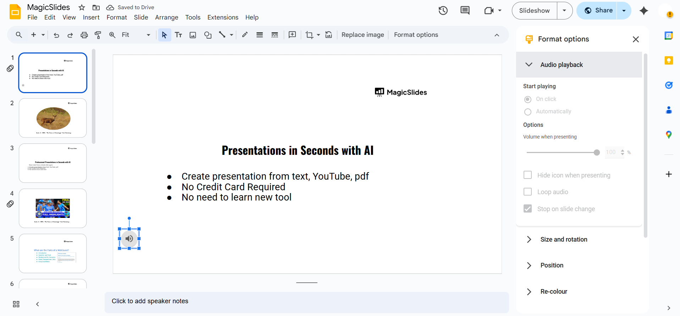Select the Text box tool
Viewport: 680px width, 316px height.
pyautogui.click(x=178, y=35)
